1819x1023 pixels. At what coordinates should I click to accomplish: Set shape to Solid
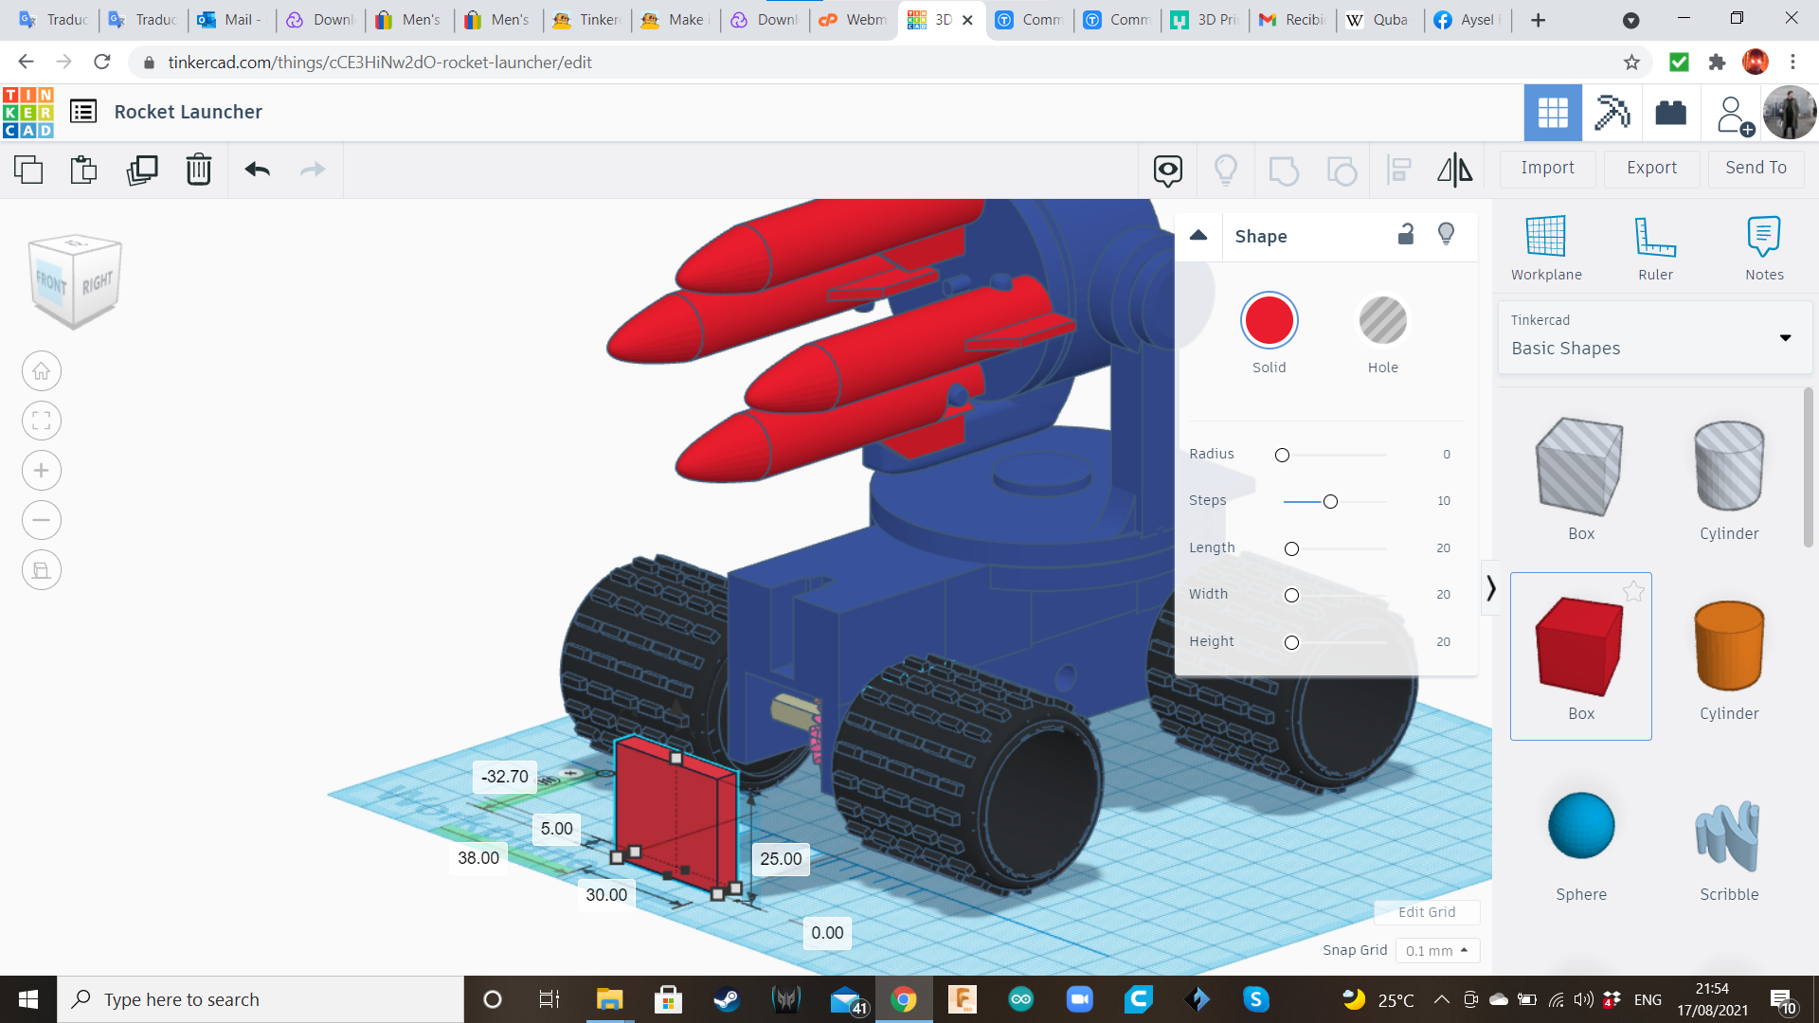[1269, 321]
